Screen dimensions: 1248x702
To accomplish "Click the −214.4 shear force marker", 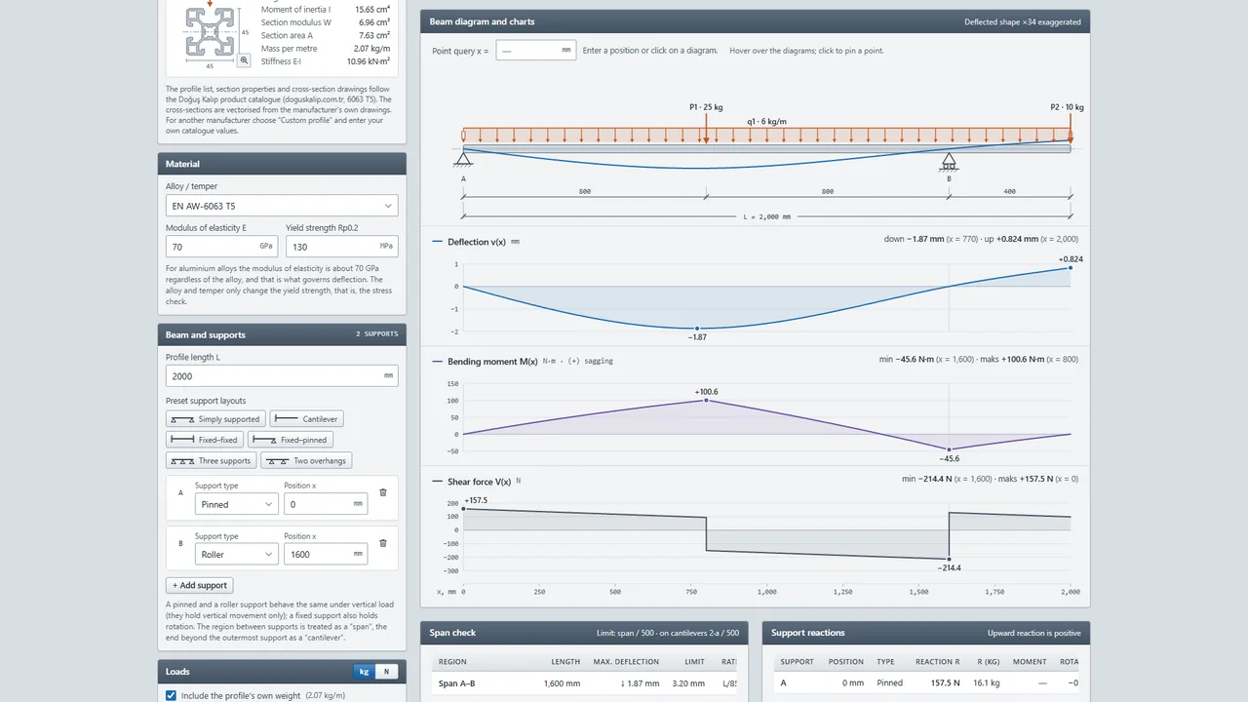I will tap(949, 559).
